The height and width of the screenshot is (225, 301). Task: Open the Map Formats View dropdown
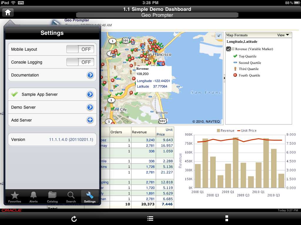283,35
